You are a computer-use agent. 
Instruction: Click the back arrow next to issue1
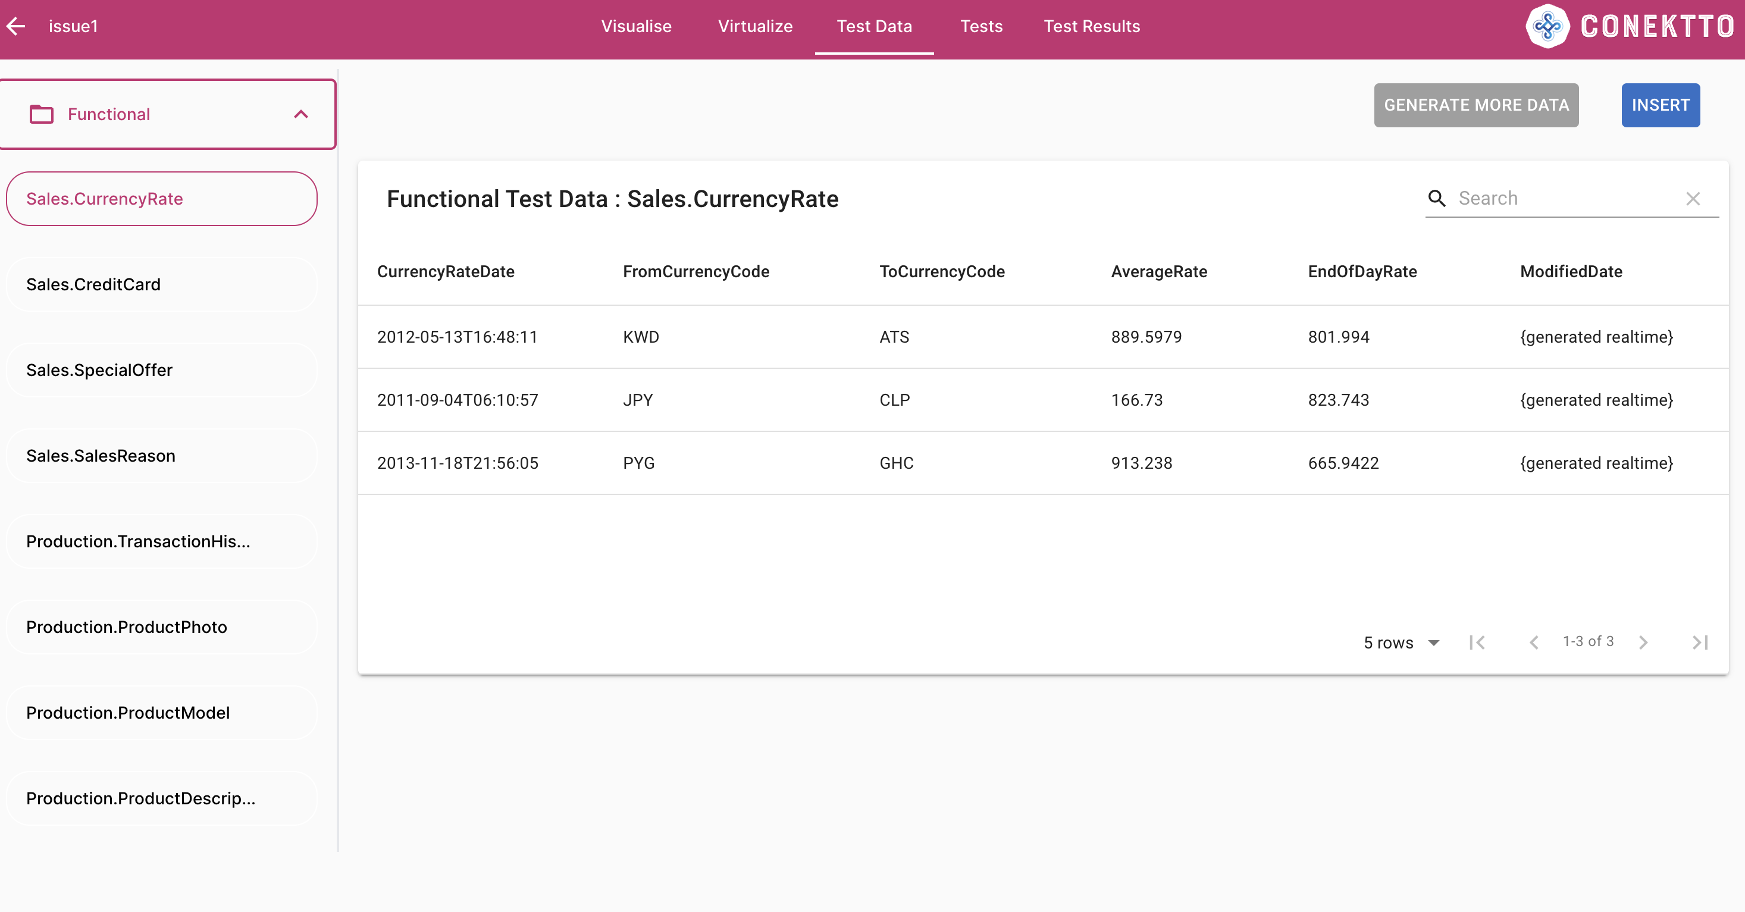click(x=16, y=26)
